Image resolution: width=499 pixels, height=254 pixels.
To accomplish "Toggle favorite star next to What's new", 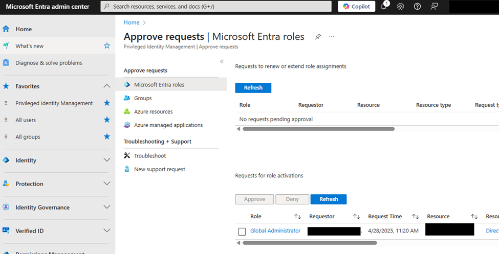I will pos(107,46).
